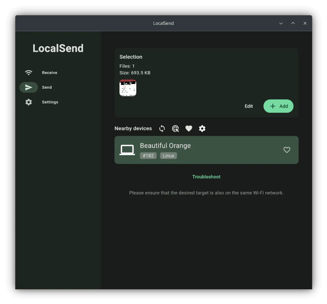
Task: Click the laptop icon of Beautiful Orange
Action: click(x=127, y=150)
